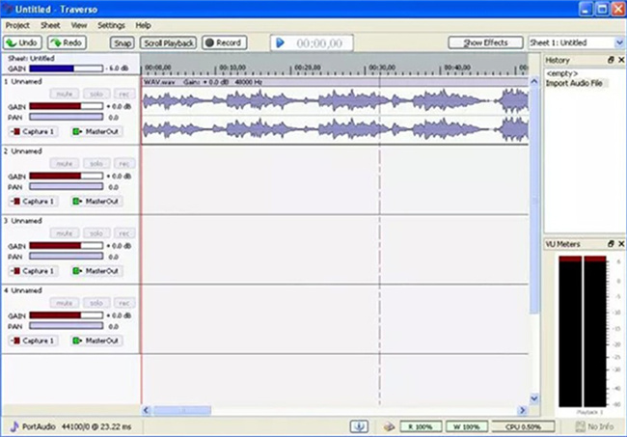Open the Sheet 1: Untitled dropdown
Viewport: 627px width, 437px height.
point(576,42)
